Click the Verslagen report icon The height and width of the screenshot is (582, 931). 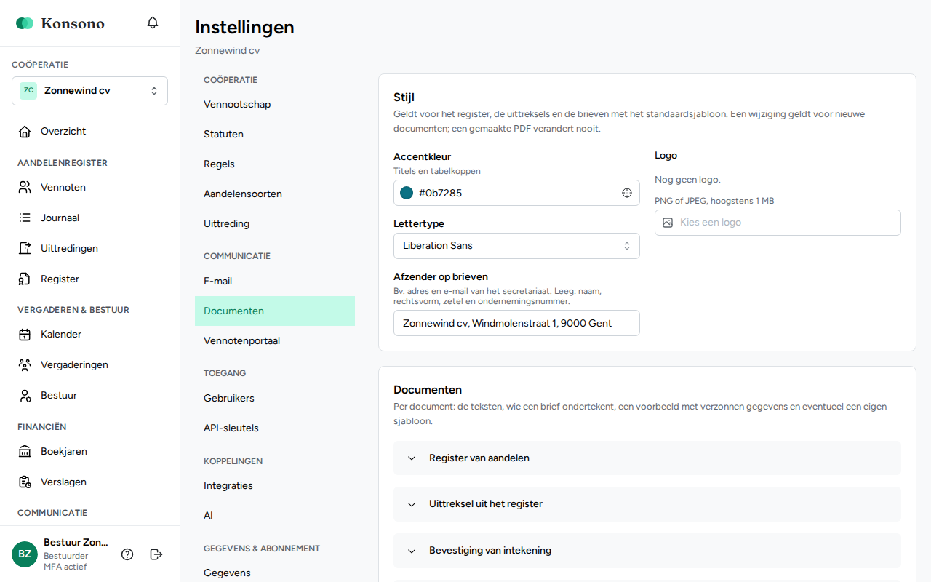[25, 482]
